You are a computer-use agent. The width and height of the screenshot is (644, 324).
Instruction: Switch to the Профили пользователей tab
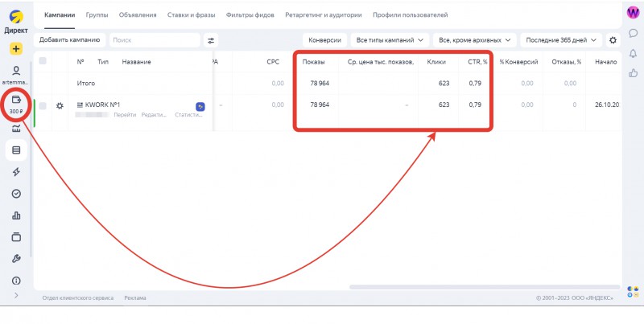tap(411, 14)
